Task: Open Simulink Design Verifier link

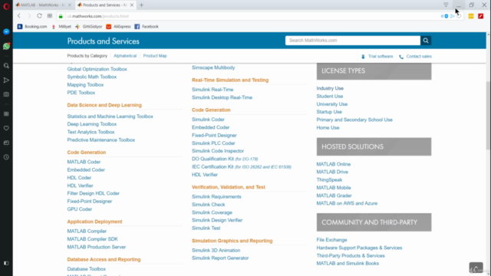Action: click(217, 220)
